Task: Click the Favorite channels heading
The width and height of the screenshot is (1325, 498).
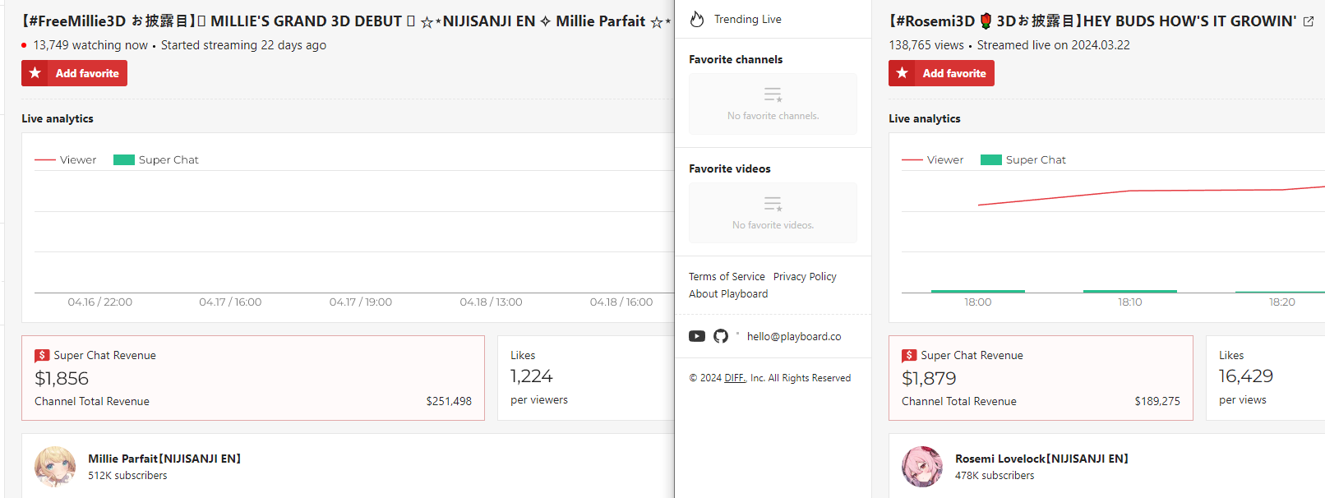Action: pos(736,59)
